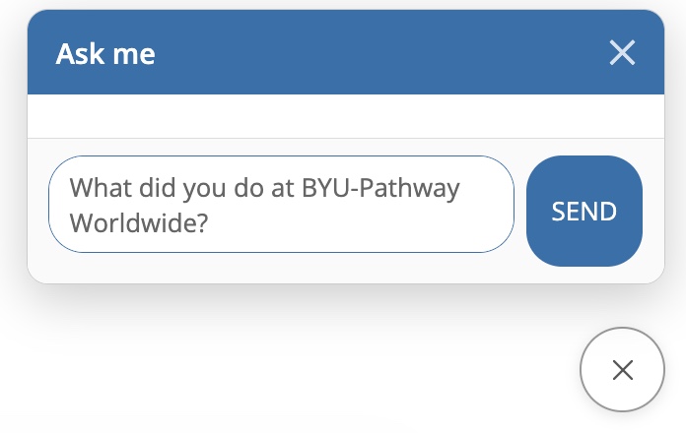Click the SEND button
Image resolution: width=686 pixels, height=433 pixels.
584,211
